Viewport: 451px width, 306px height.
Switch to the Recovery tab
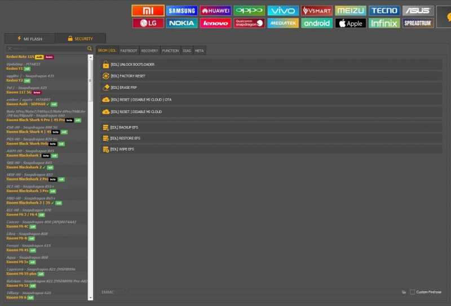tap(149, 51)
